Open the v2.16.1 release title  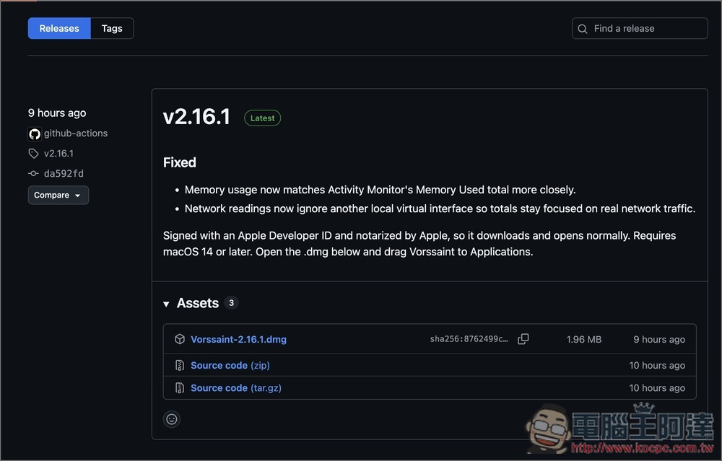tap(196, 116)
